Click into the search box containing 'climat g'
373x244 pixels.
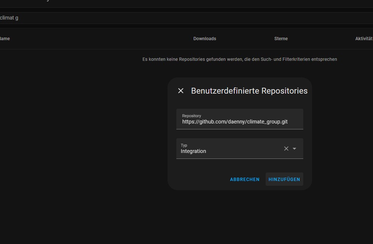pos(187,18)
